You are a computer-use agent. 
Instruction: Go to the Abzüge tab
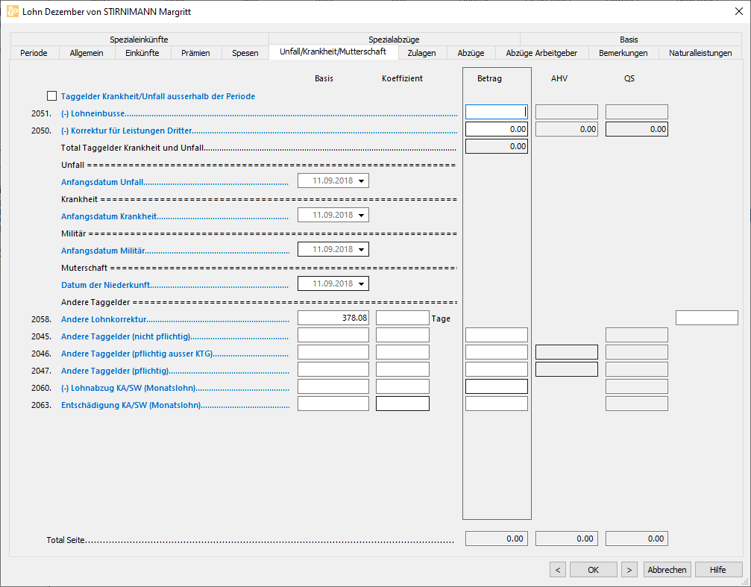[x=471, y=53]
